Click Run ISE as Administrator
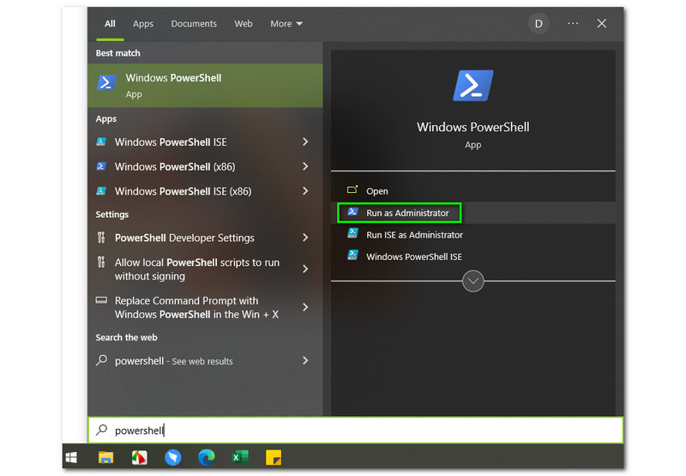This screenshot has width=686, height=476. (x=413, y=234)
